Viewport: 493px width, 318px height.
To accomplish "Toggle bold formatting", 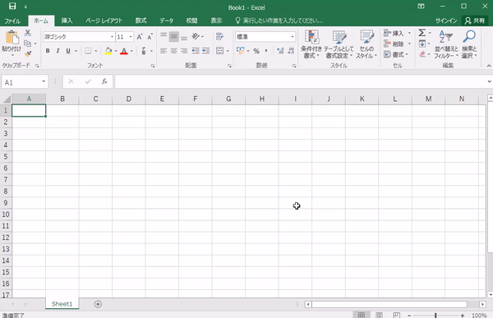I will pos(48,51).
